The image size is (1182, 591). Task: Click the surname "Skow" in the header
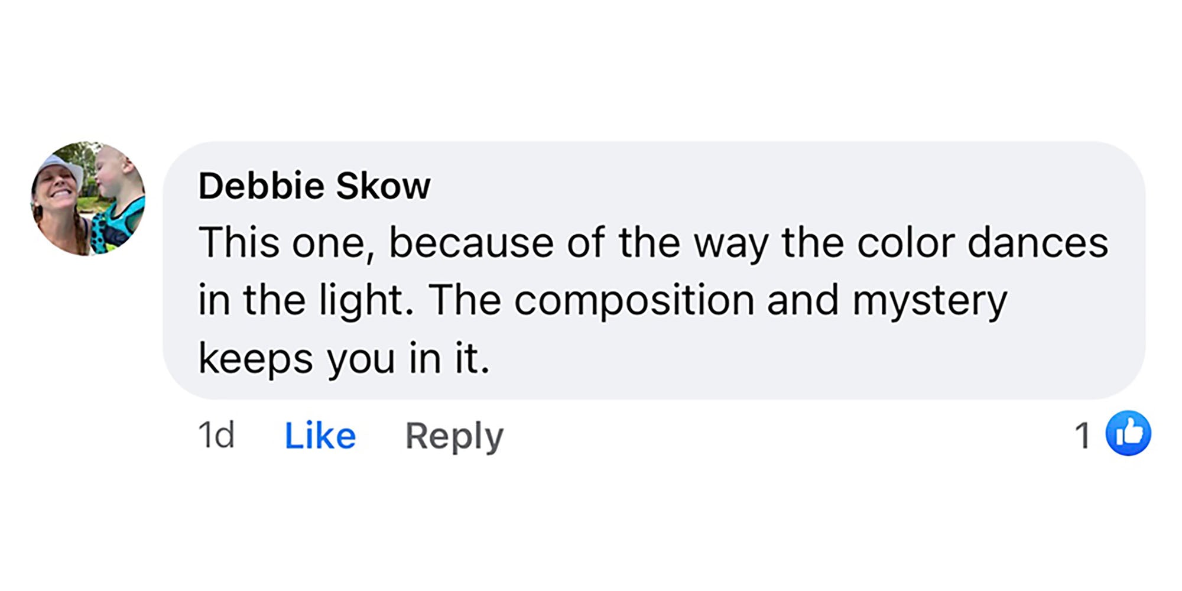(x=383, y=186)
